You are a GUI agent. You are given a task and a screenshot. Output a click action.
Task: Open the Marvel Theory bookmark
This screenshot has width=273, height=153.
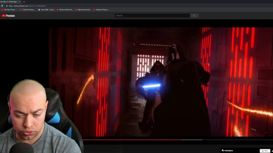click(x=102, y=10)
